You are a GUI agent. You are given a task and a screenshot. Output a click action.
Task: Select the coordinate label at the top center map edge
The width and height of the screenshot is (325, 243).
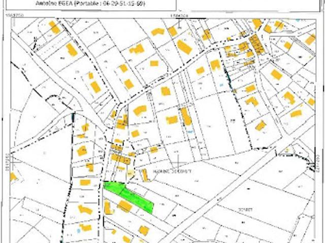tap(179, 16)
